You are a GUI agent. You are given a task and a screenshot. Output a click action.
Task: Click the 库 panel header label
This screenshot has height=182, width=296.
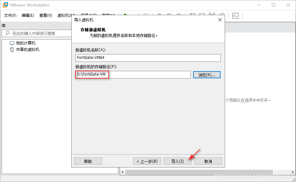4,26
